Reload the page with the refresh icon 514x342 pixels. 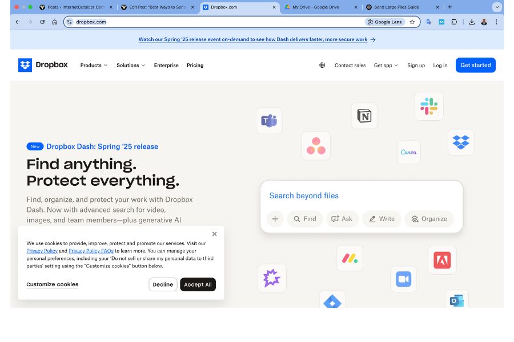(42, 22)
